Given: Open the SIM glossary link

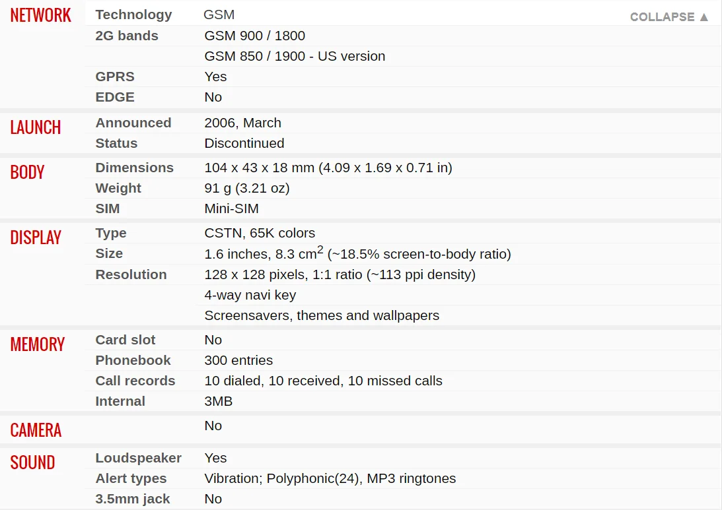Looking at the screenshot, I should pyautogui.click(x=108, y=208).
